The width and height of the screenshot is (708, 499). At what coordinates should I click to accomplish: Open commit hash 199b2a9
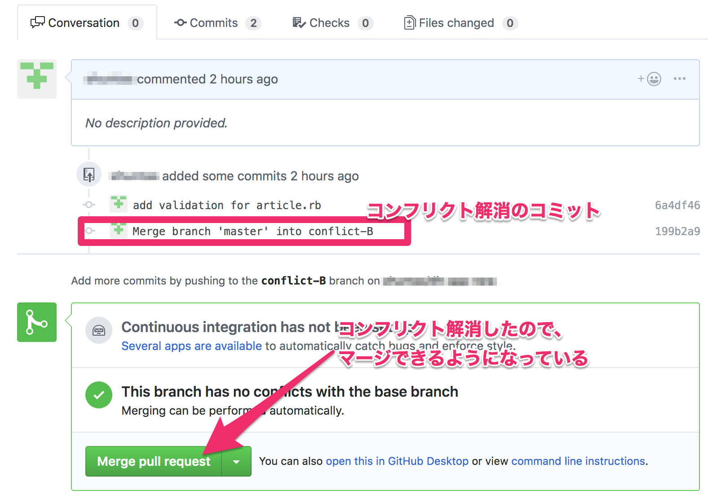[x=677, y=232]
